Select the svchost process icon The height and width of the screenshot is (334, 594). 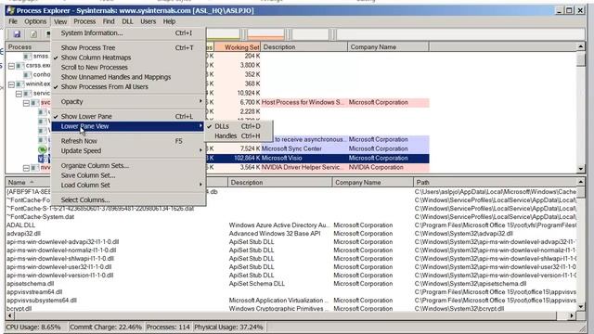tap(35, 103)
